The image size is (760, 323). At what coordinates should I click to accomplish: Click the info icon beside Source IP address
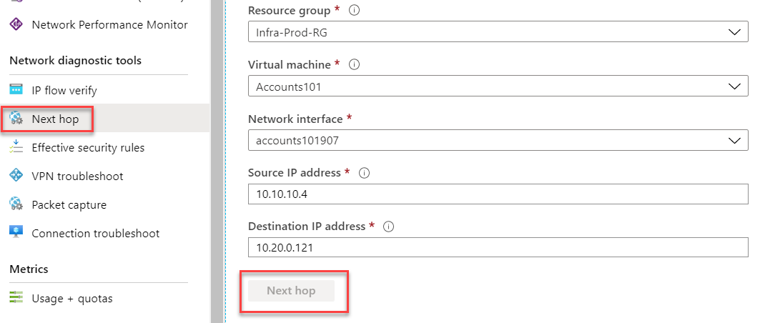click(x=365, y=173)
